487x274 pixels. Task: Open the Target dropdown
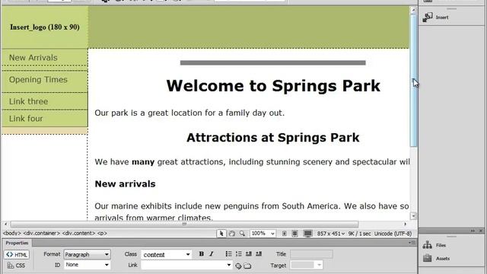[306, 265]
